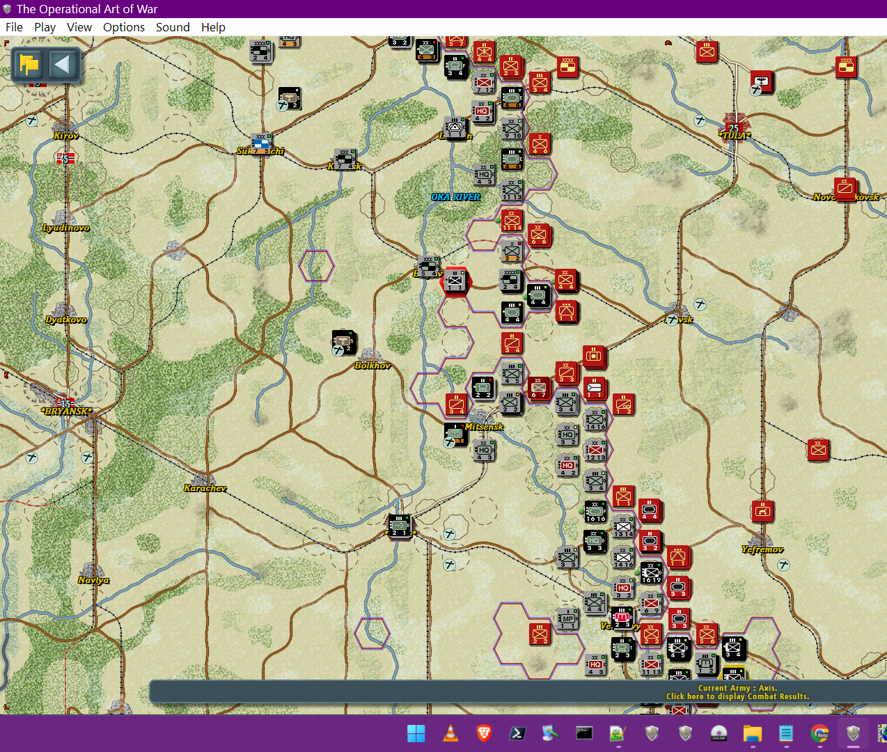Image resolution: width=887 pixels, height=752 pixels.
Task: Click the airfield symbol west of Tula
Action: [700, 120]
